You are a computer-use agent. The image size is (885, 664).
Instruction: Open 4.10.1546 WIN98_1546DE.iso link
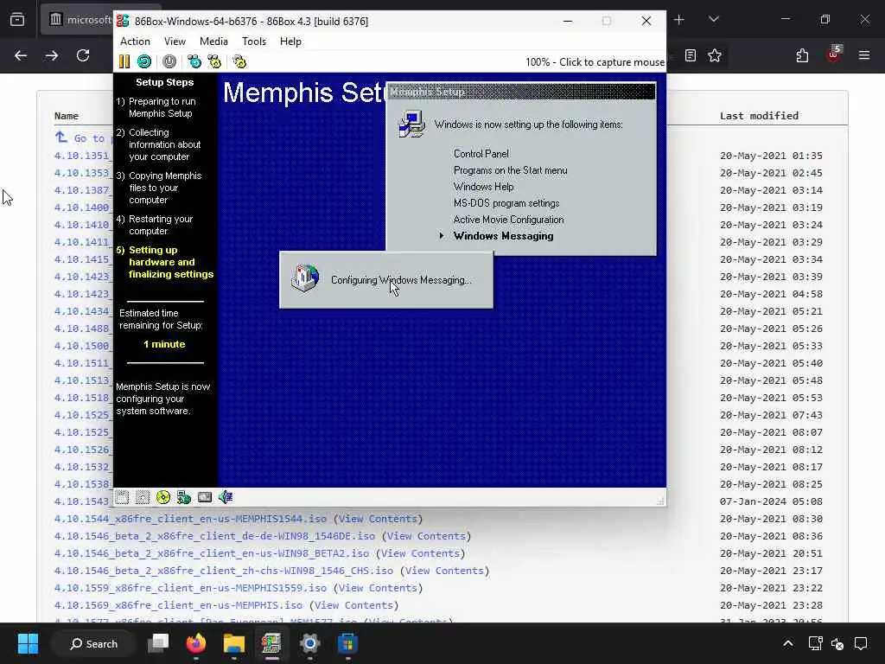point(215,536)
